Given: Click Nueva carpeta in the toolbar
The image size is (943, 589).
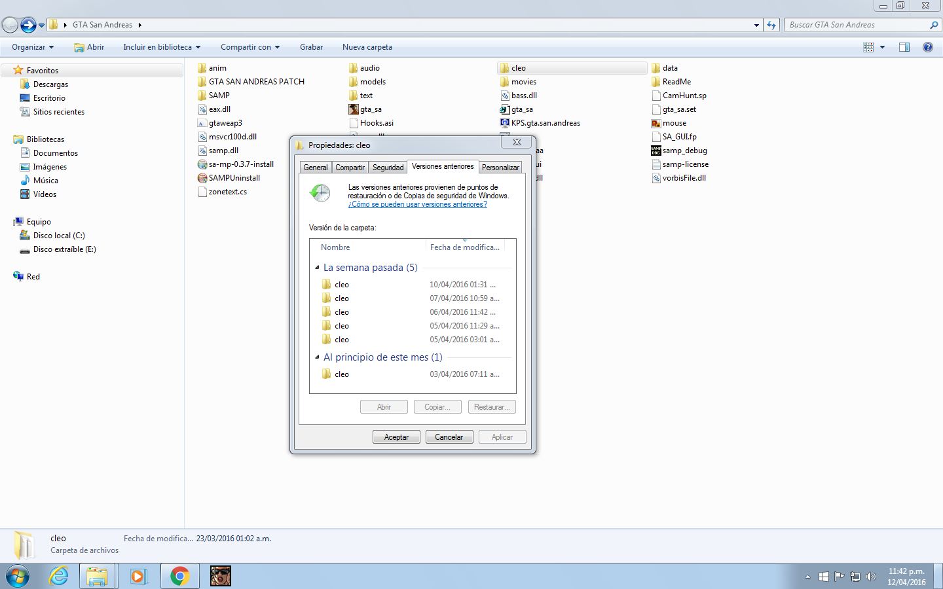Looking at the screenshot, I should coord(367,47).
